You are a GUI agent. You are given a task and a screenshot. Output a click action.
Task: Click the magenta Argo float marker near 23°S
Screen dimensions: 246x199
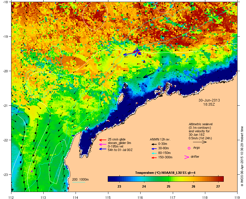point(32,171)
